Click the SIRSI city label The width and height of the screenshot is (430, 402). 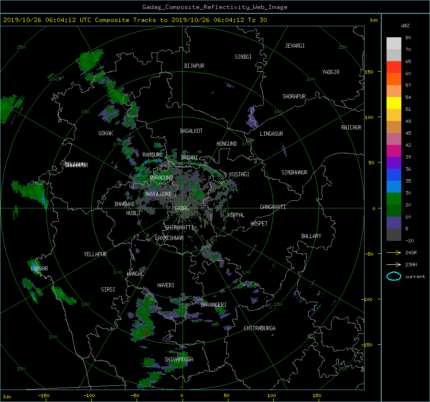108,290
